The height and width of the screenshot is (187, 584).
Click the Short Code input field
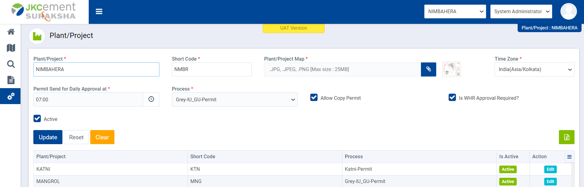(212, 69)
